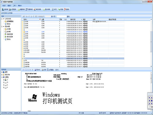The height and width of the screenshot is (115, 153).
Task: Open the initiated signatures folder with green arrow
Action: click(9, 34)
